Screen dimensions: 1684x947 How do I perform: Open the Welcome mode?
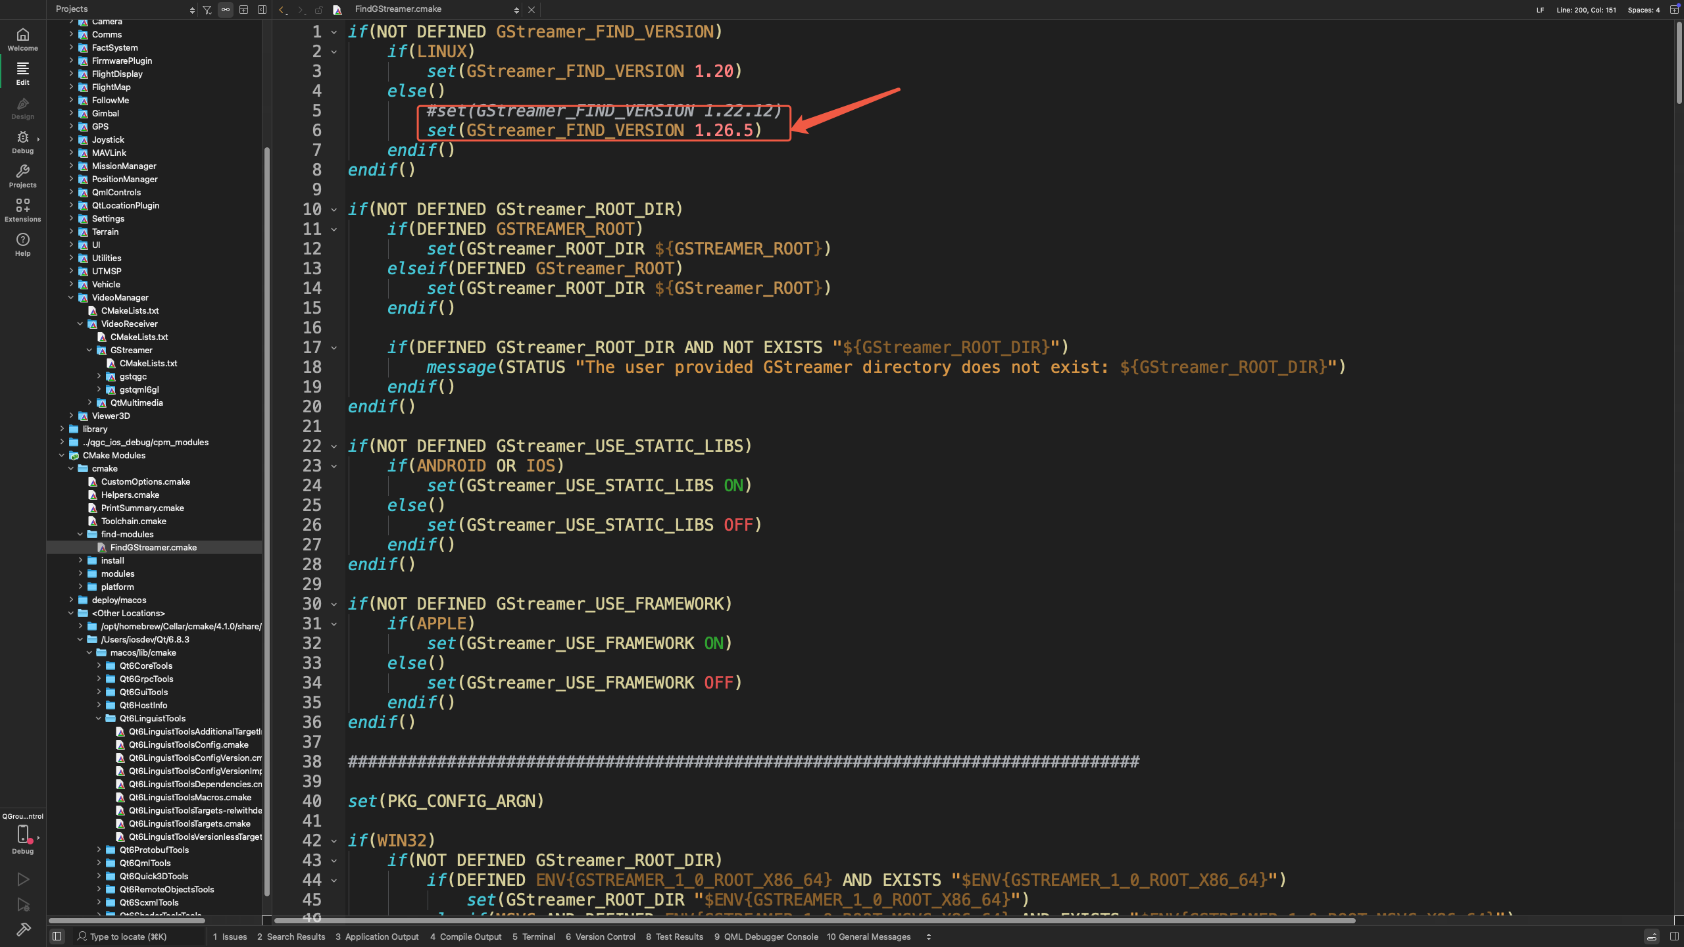click(x=22, y=39)
